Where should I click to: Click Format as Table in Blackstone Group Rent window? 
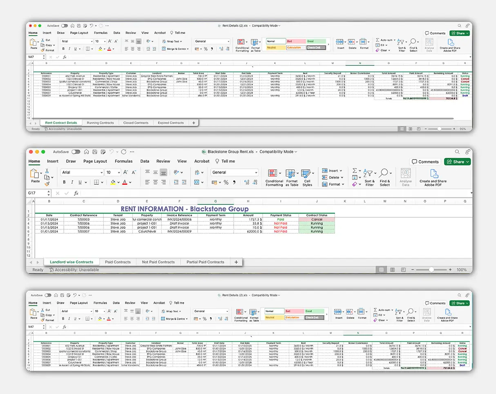click(x=292, y=177)
